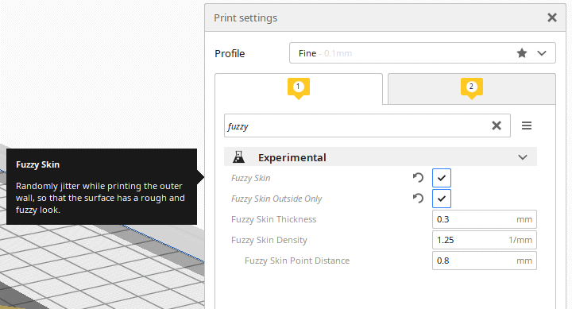Click the Fuzzy Skin setting label
Image resolution: width=572 pixels, height=309 pixels.
tap(250, 178)
